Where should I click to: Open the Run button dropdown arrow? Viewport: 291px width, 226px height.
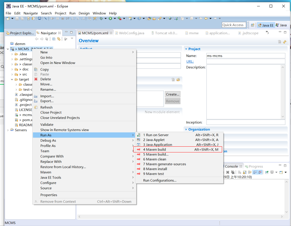pyautogui.click(x=115, y=18)
